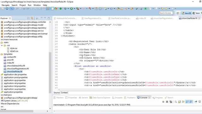Screen dimensions: 202x114
Task: Switch to the Source editor tab
Action: (56, 93)
